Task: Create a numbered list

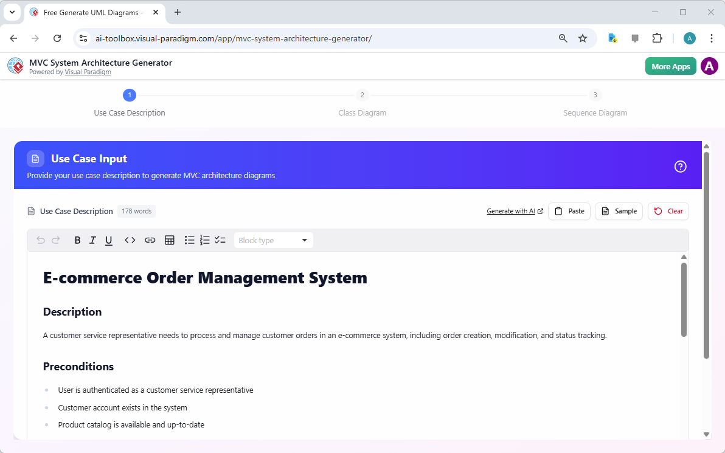Action: [204, 240]
